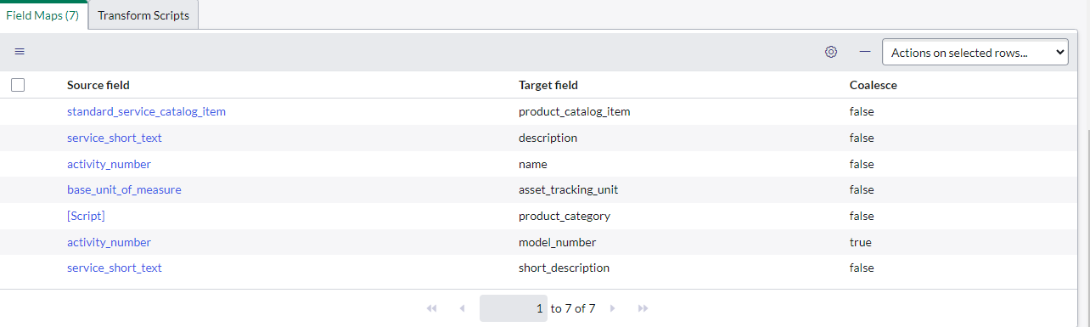
Task: Select the name target field cell
Action: point(533,164)
